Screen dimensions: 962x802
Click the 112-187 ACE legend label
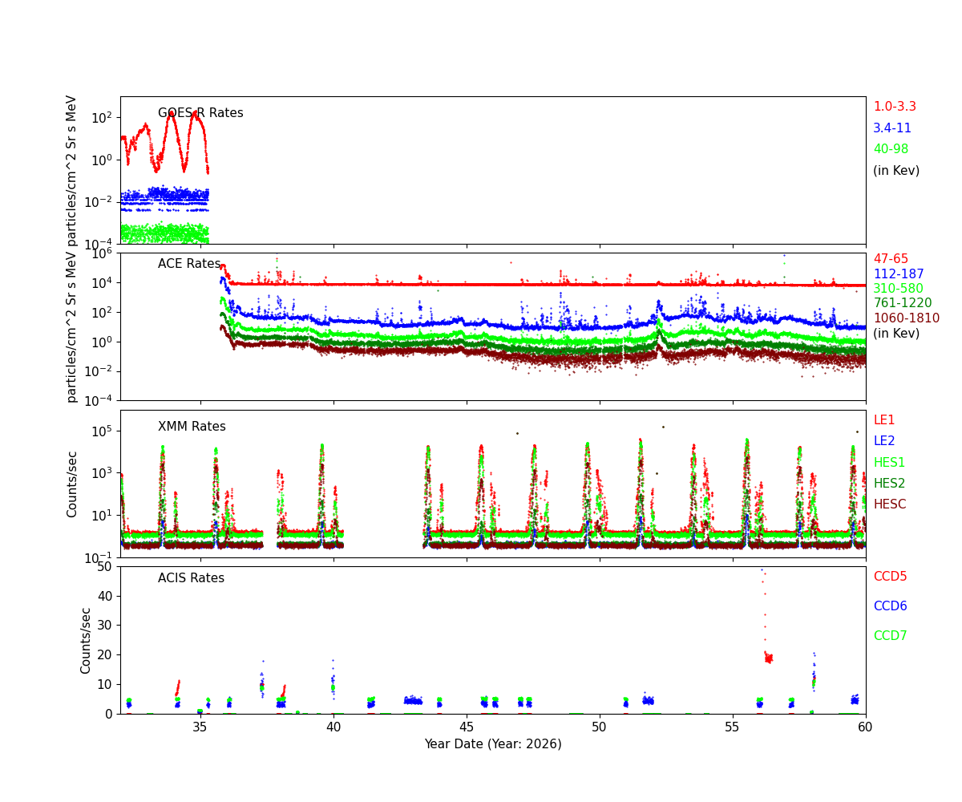(898, 274)
